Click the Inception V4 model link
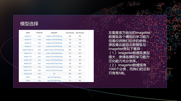This screenshot has width=181, height=101. (x=28, y=46)
